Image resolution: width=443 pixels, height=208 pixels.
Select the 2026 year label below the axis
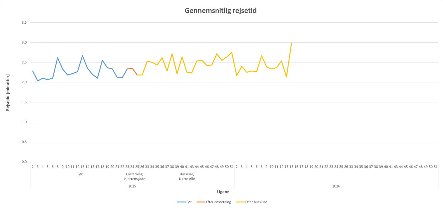point(336,186)
